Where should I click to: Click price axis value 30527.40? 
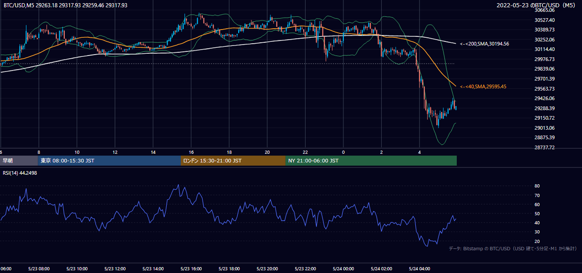[x=545, y=20]
